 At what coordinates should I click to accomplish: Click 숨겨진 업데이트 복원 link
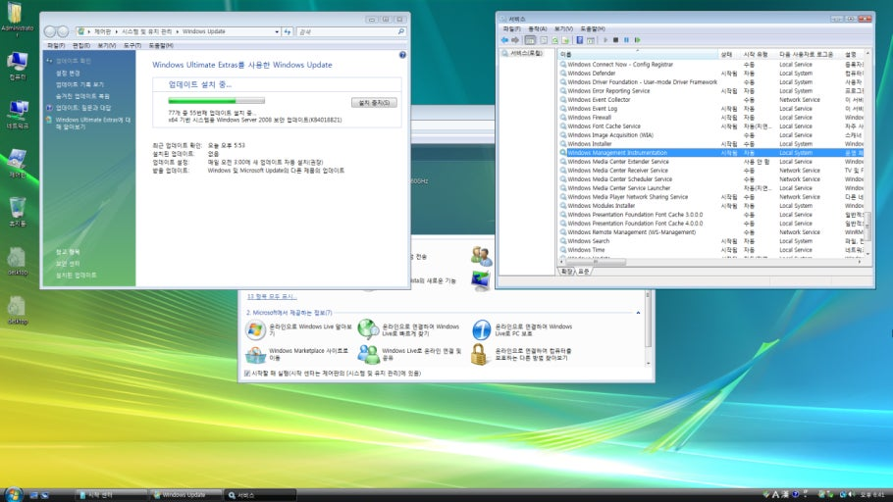(x=82, y=96)
